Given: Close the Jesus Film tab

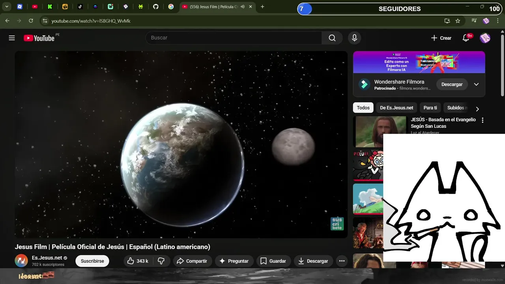Looking at the screenshot, I should point(251,7).
